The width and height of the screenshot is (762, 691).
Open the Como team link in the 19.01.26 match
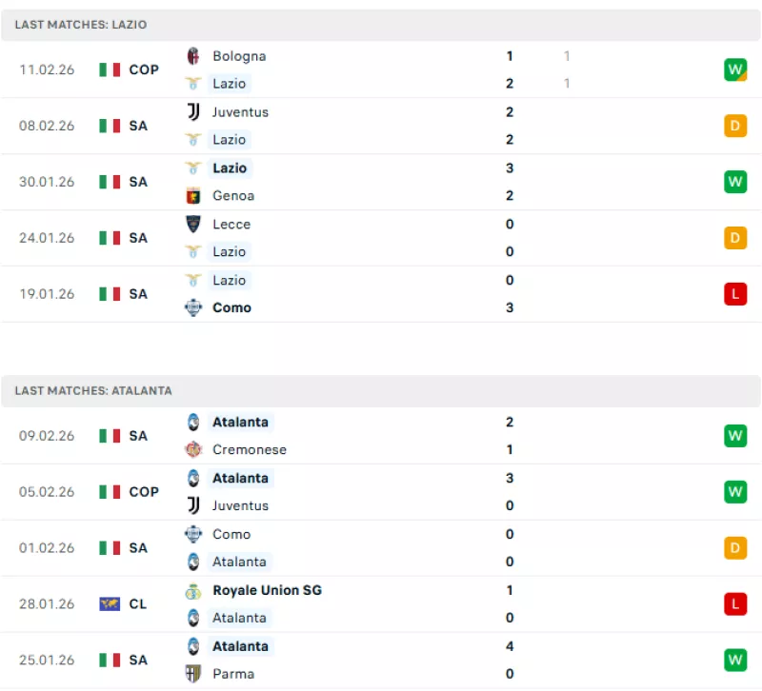(231, 308)
